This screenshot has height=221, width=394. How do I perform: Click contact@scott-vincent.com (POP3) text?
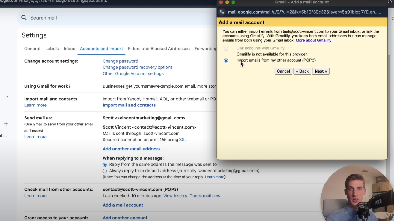point(140,189)
